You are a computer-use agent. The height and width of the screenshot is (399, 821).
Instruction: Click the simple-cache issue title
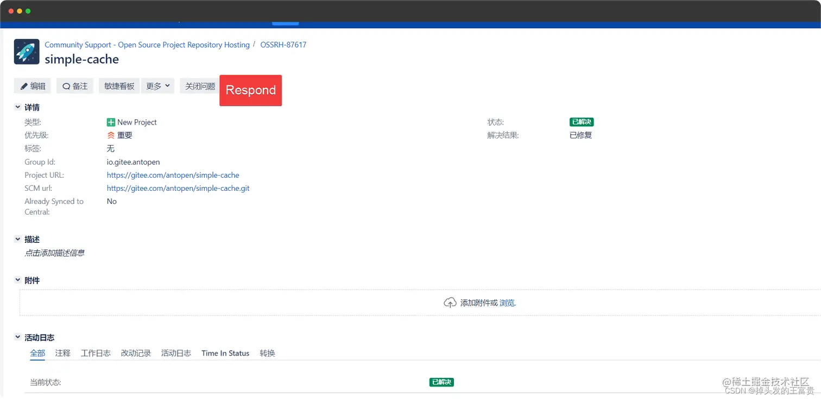pyautogui.click(x=81, y=59)
